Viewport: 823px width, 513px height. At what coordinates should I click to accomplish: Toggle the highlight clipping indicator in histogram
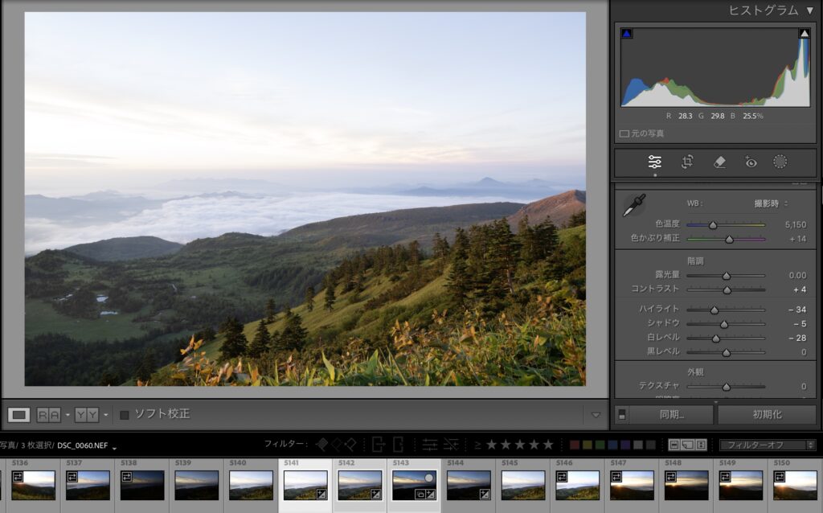pos(804,33)
